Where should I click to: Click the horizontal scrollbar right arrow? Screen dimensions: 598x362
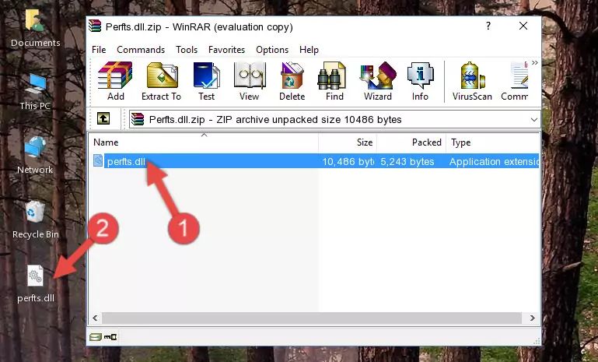pyautogui.click(x=533, y=318)
